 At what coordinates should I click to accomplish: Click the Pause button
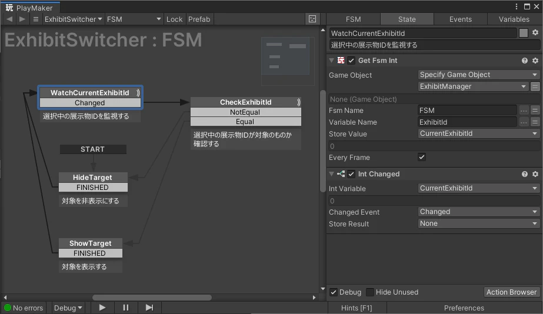[x=126, y=308]
